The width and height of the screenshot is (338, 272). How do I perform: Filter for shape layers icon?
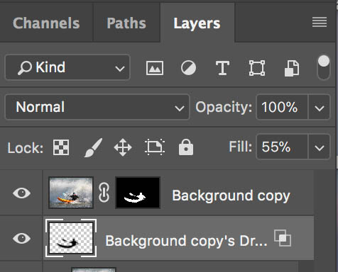[x=257, y=68]
